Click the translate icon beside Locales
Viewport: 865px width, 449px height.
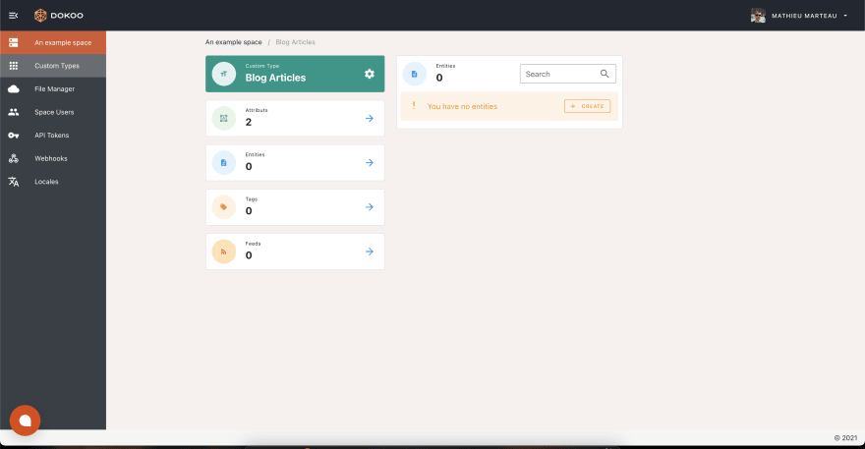[x=13, y=182]
